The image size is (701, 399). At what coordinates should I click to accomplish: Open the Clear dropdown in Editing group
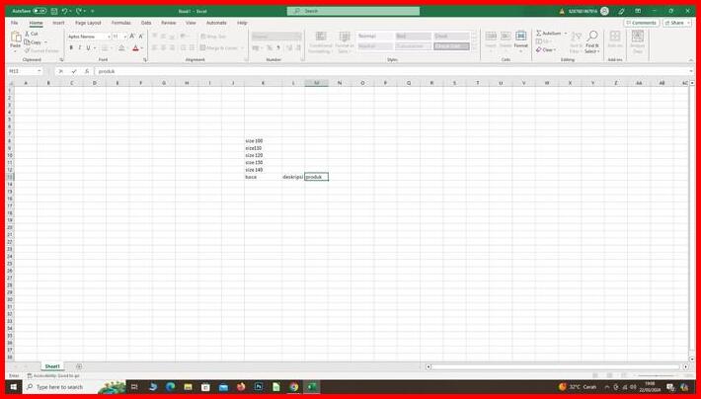tap(548, 49)
